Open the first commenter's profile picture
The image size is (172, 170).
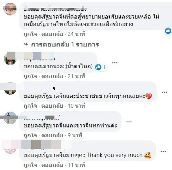[10, 9]
